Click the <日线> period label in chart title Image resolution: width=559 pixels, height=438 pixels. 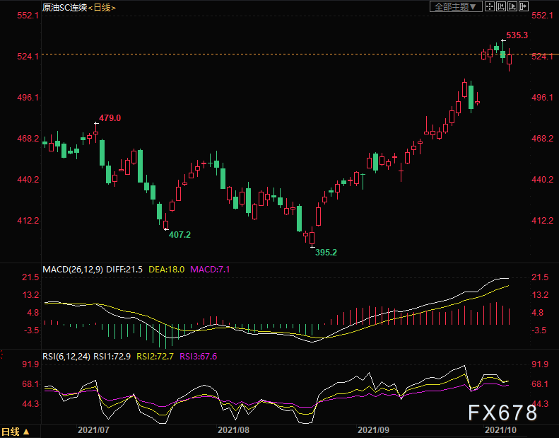coord(102,7)
